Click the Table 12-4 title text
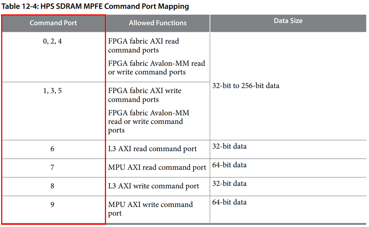Screen dimensions: 369x227 (95, 6)
